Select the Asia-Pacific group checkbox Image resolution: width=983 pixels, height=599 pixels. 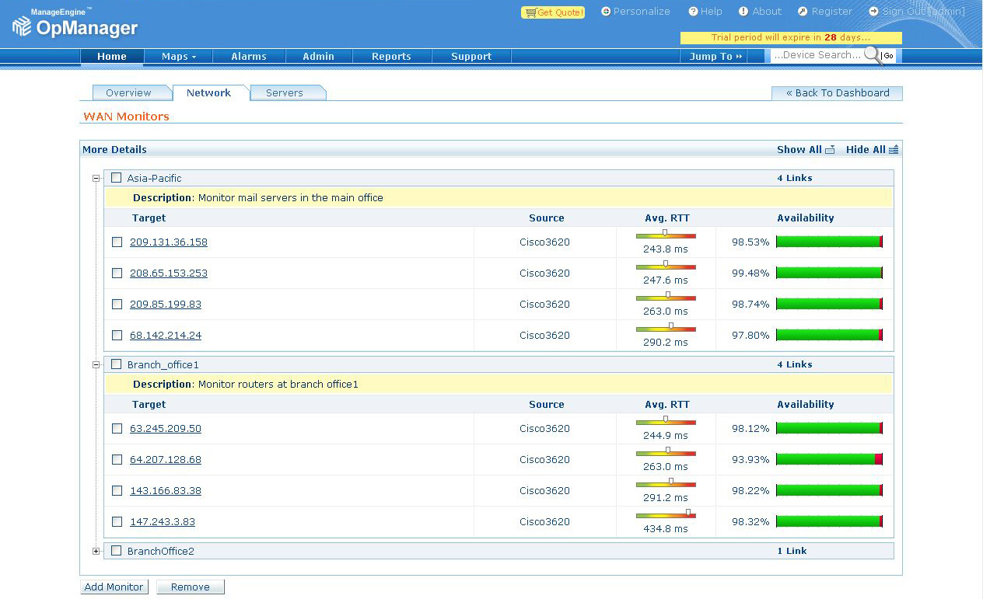click(117, 178)
